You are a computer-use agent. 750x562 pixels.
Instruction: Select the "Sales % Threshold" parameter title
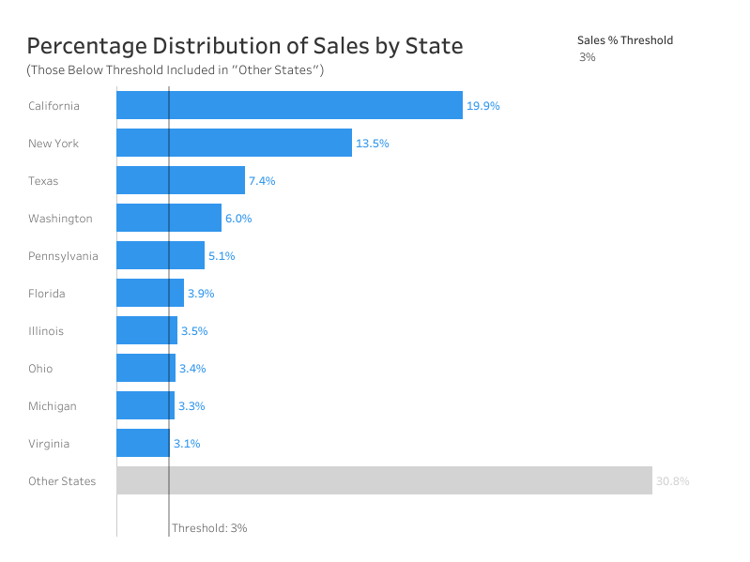coord(625,40)
